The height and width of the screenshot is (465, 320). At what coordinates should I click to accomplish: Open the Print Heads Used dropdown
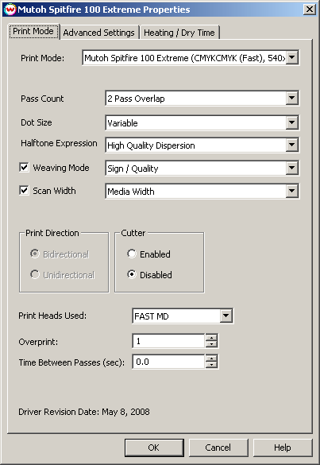click(x=226, y=316)
